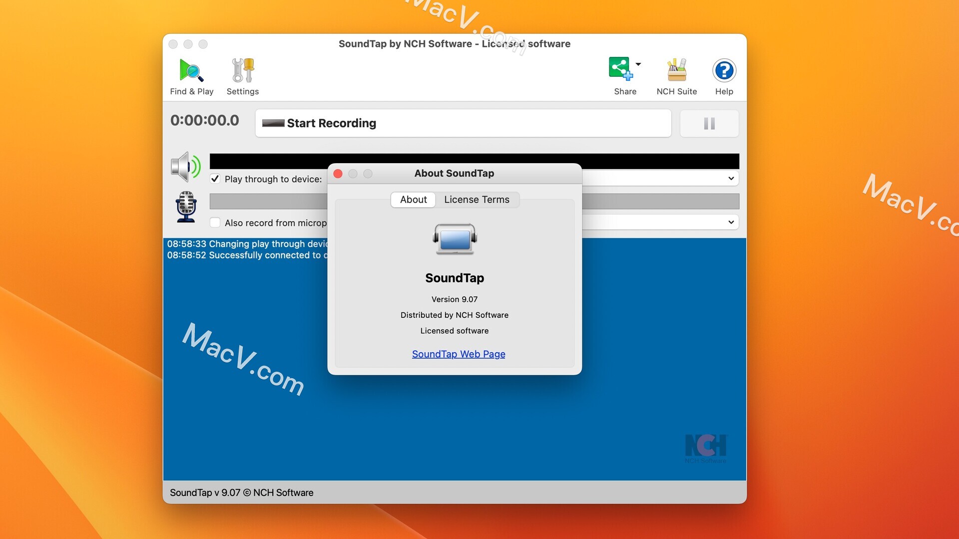Open the Settings toolbar icon

click(243, 77)
